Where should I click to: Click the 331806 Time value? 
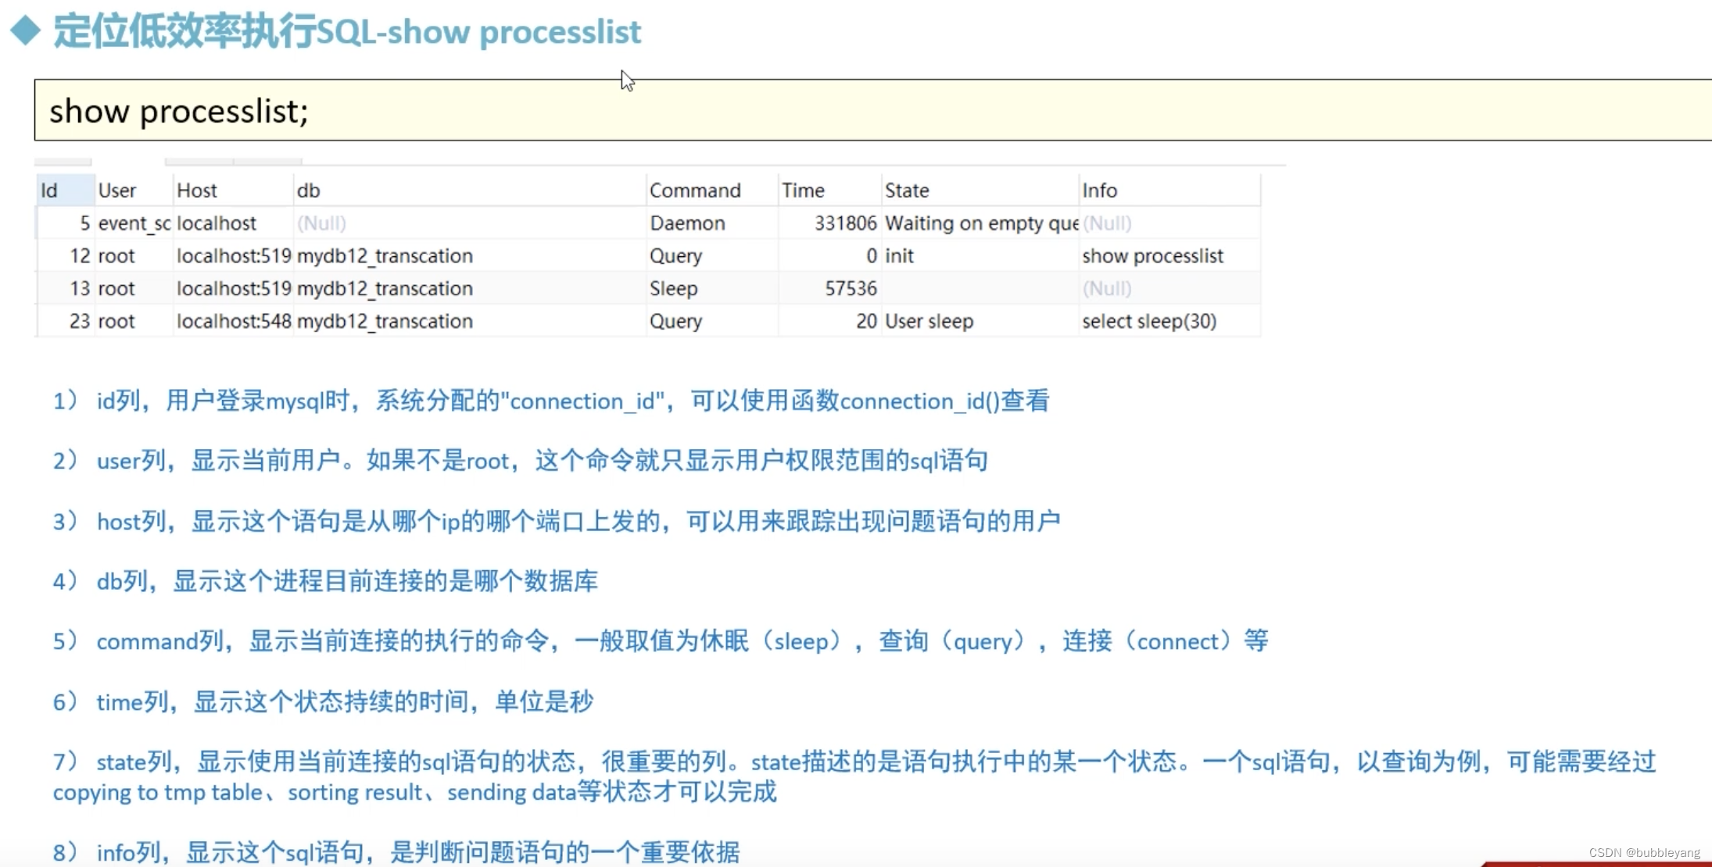[x=845, y=223]
